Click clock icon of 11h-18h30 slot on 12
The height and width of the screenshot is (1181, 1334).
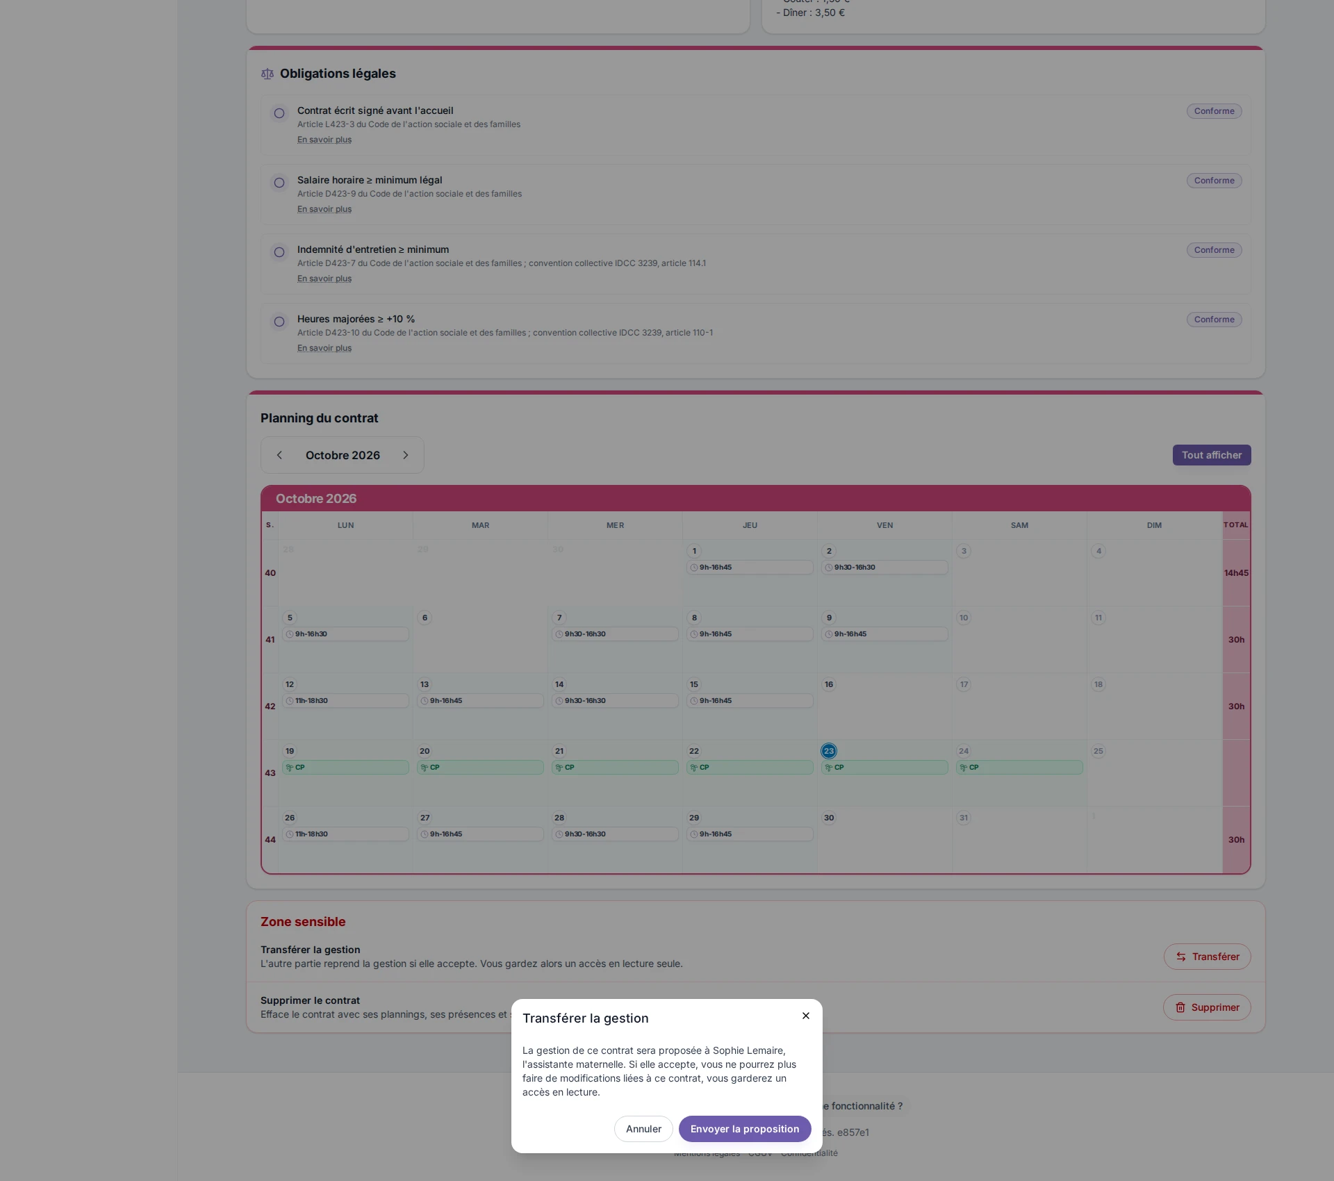[x=290, y=701]
